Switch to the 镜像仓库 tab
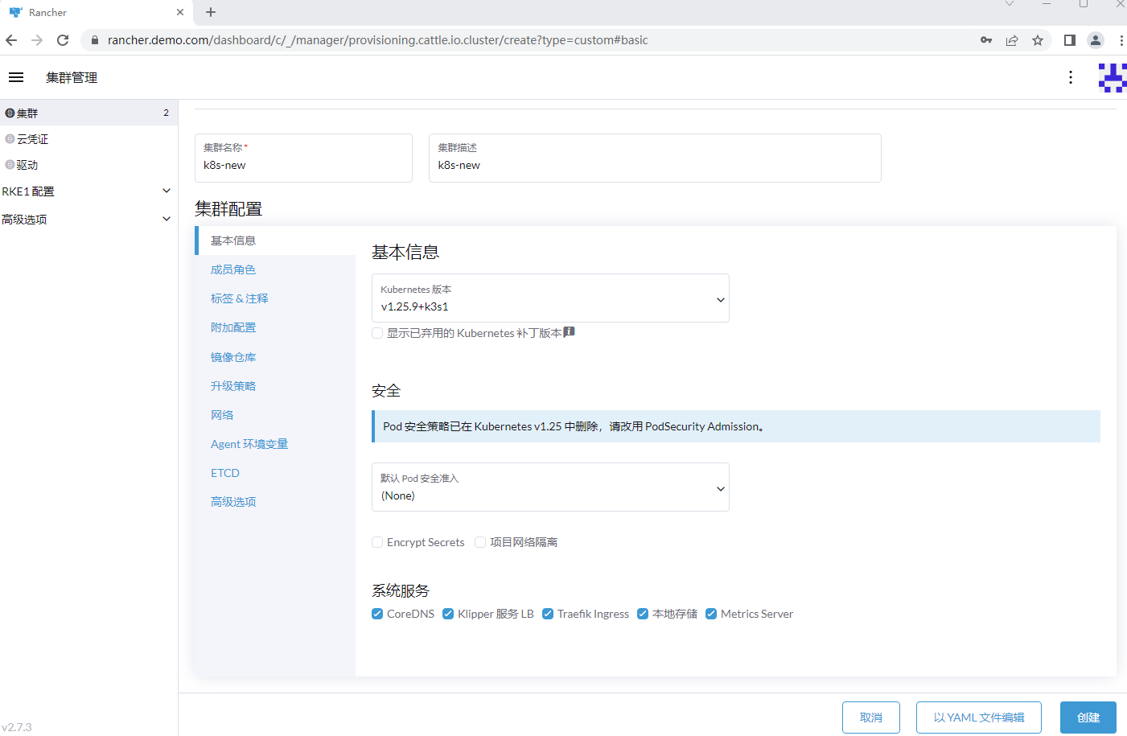The height and width of the screenshot is (736, 1127). pyautogui.click(x=233, y=357)
